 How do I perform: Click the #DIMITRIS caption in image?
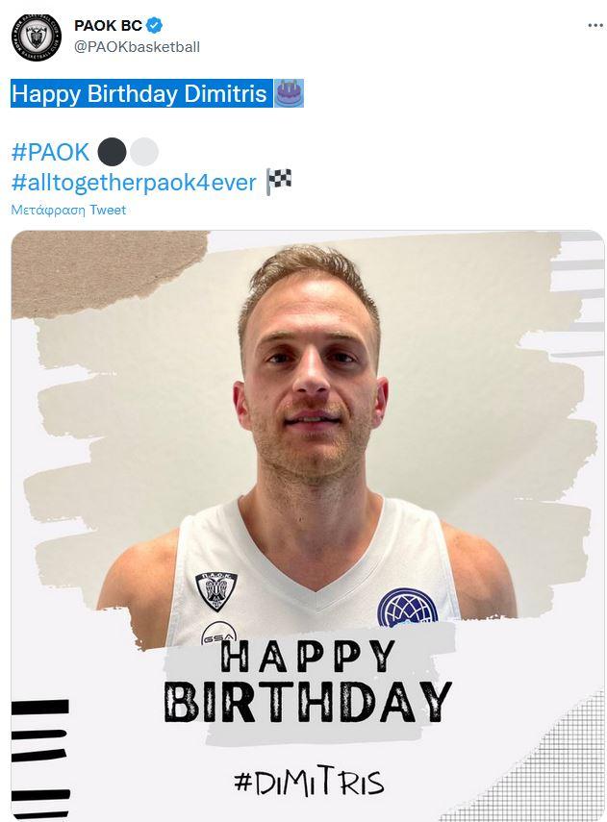309,782
